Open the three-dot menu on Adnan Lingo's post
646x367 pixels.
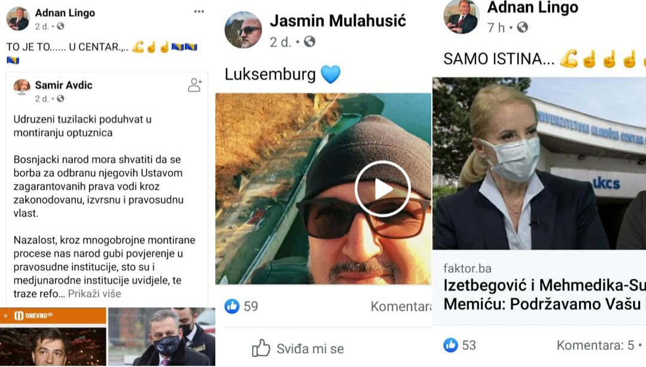(199, 11)
